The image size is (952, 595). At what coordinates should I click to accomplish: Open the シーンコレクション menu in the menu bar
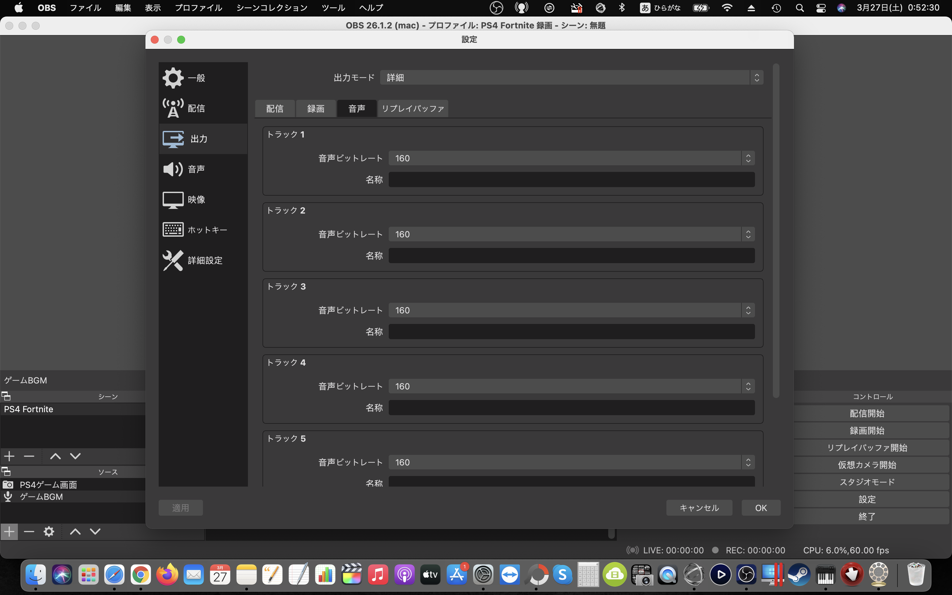click(x=271, y=8)
